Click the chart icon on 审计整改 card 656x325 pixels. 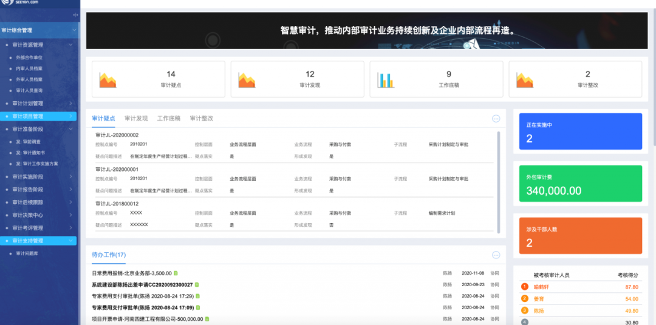tap(524, 80)
